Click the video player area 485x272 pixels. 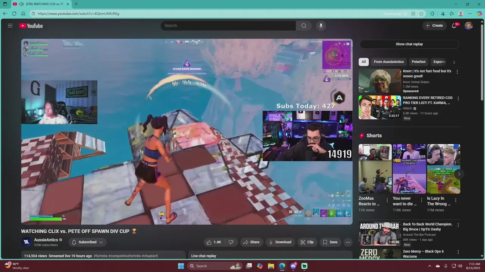[x=187, y=132]
